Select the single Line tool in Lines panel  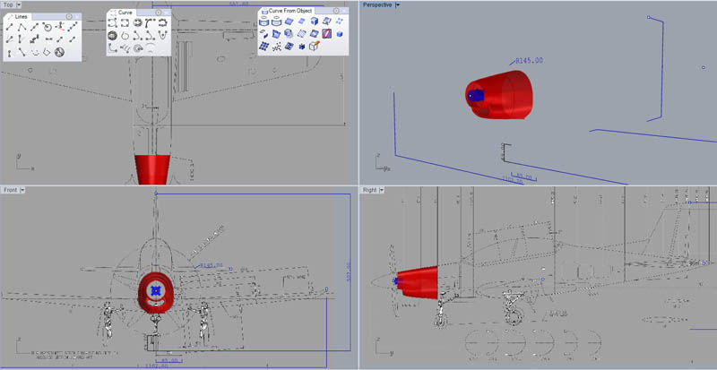coord(8,27)
